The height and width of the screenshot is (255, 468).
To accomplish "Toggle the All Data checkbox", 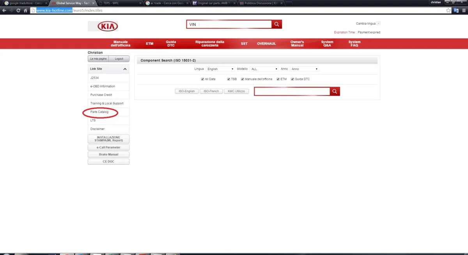I will coord(202,79).
